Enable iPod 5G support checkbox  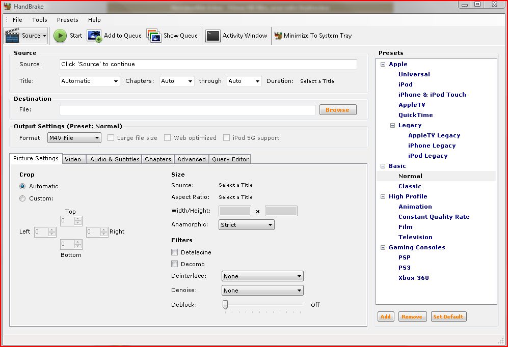point(226,138)
